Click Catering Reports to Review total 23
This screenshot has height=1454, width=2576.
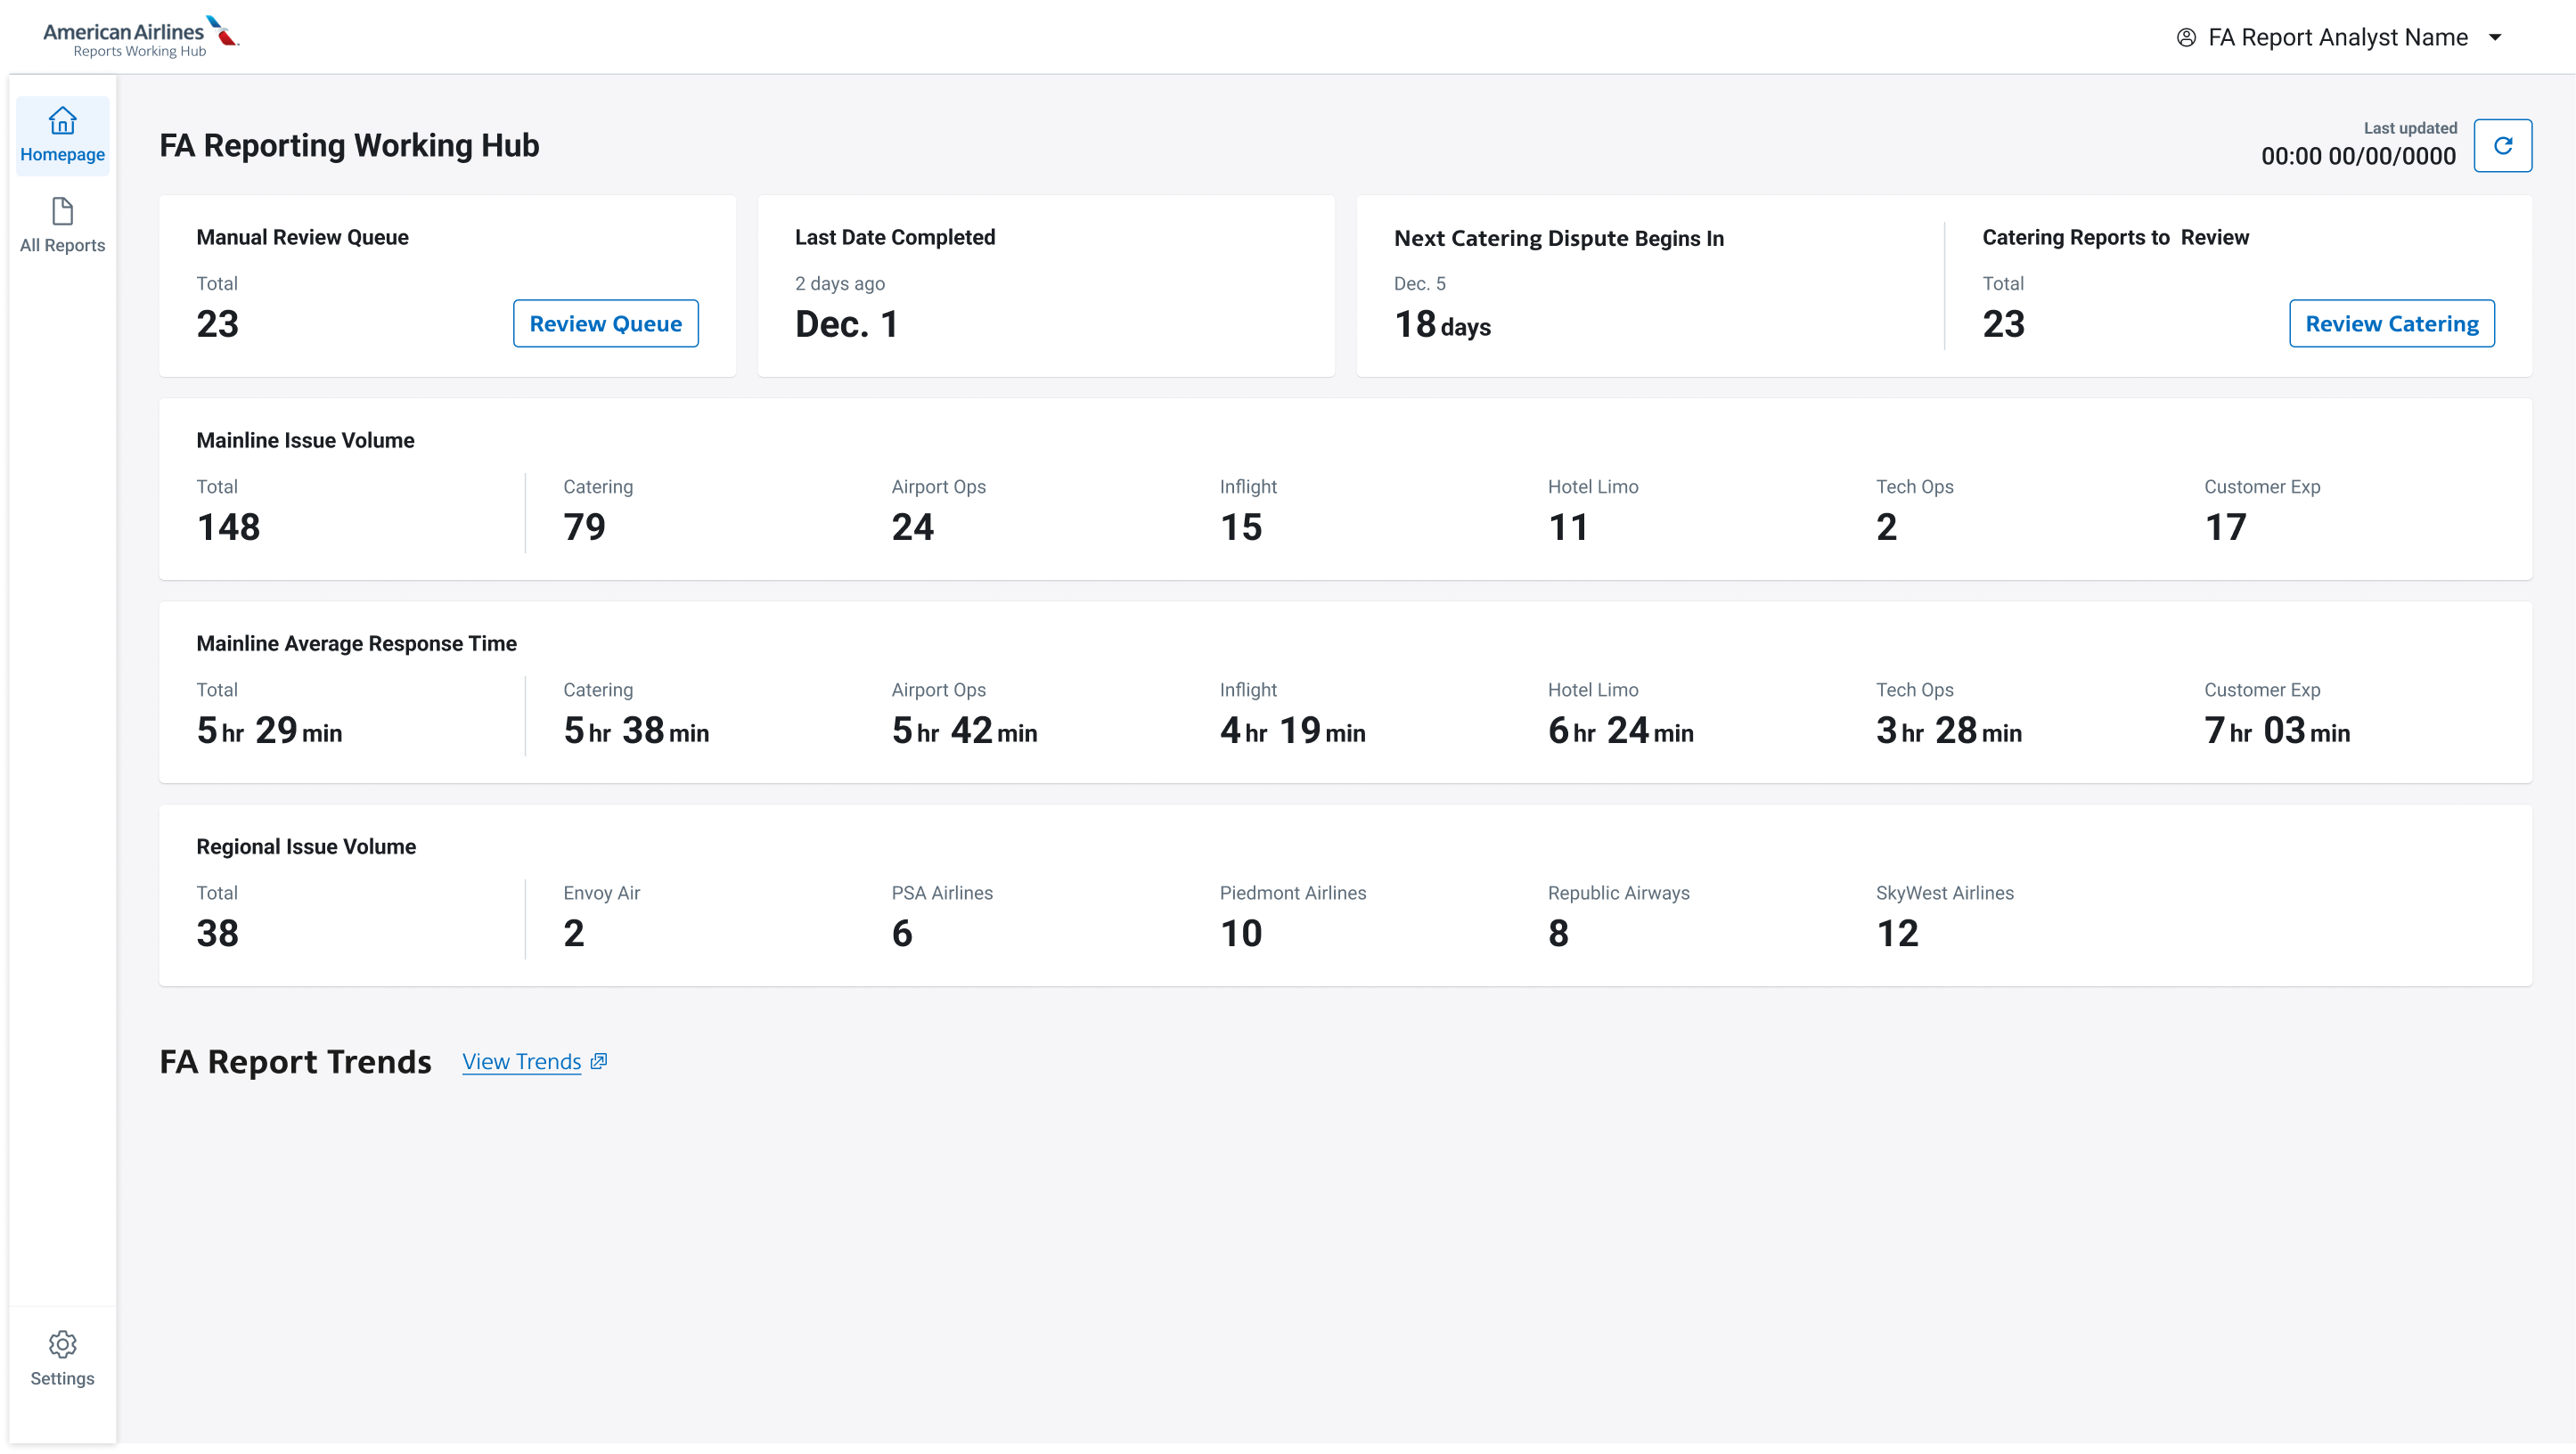click(2003, 324)
